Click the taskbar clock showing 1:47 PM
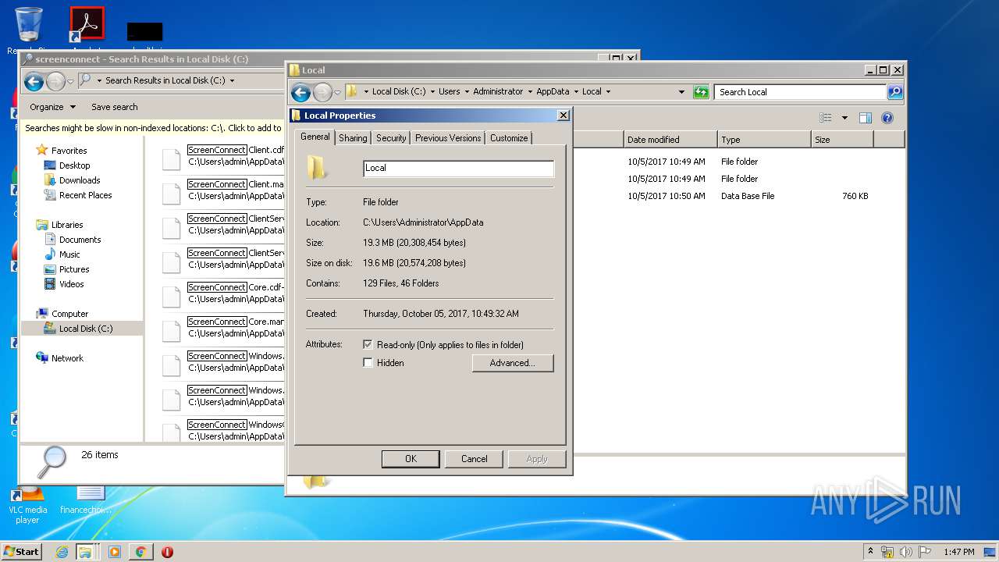The width and height of the screenshot is (999, 562). pos(958,552)
